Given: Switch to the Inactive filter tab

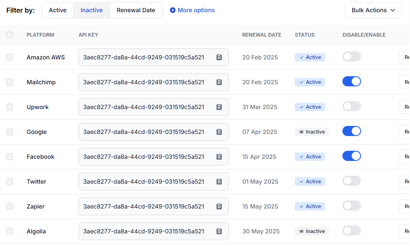Looking at the screenshot, I should (x=92, y=10).
